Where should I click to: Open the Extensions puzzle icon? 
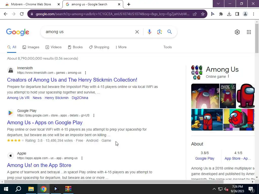pos(221,14)
